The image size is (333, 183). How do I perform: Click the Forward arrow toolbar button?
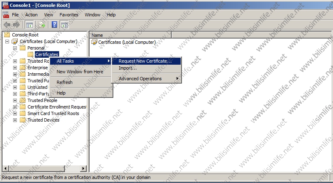16,25
